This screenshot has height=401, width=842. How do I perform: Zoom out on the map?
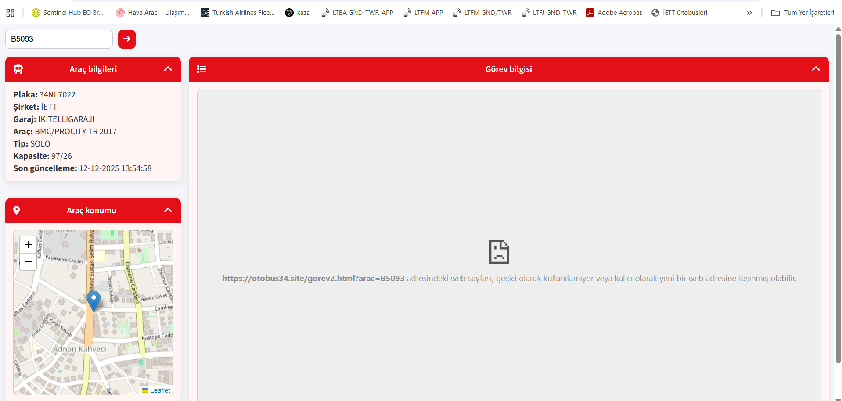[x=29, y=262]
